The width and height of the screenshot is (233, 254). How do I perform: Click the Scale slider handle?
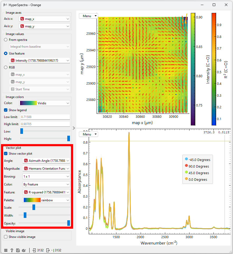click(x=34, y=207)
